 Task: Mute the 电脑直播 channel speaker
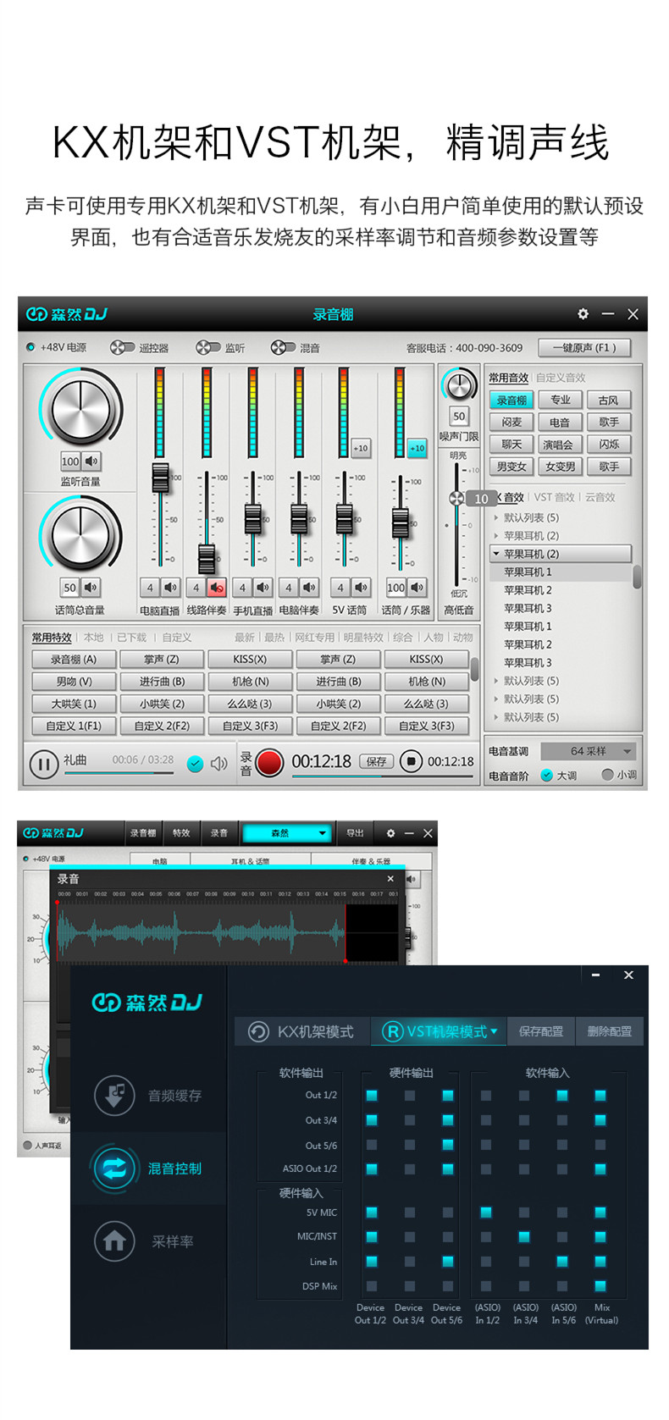pos(170,587)
